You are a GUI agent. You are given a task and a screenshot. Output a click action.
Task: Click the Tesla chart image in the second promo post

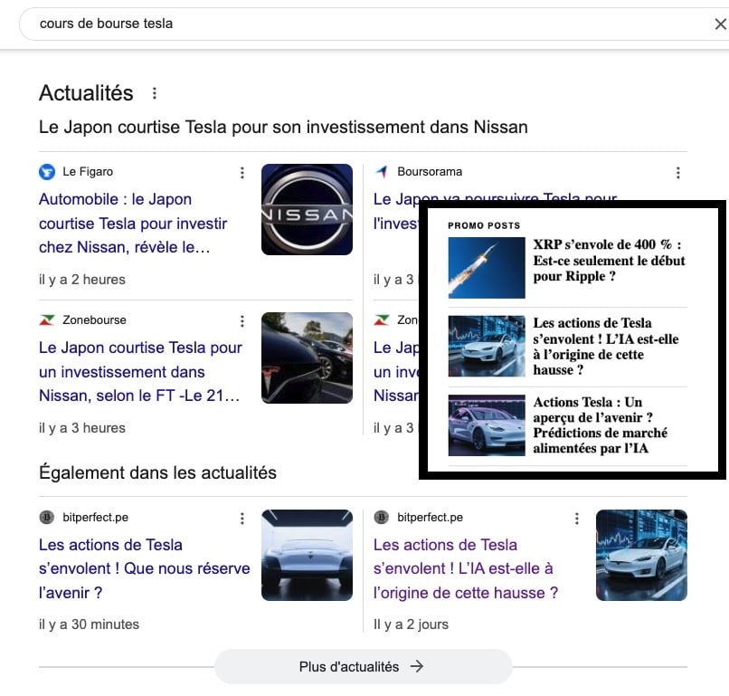(487, 346)
